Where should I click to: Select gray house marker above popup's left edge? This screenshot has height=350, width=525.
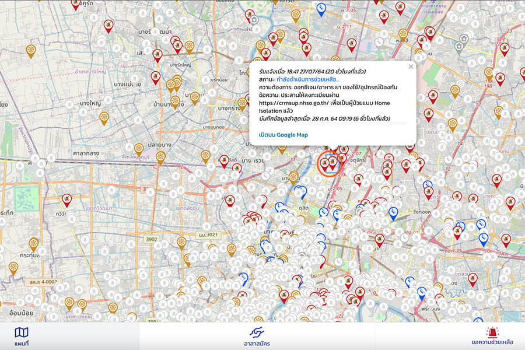pos(254,20)
